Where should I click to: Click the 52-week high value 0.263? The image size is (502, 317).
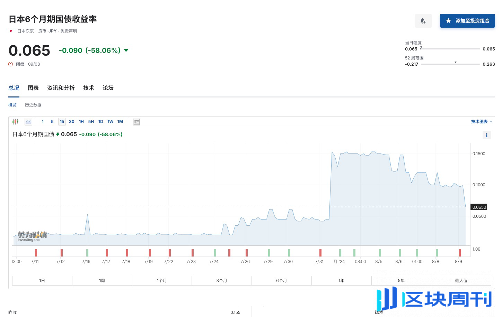tap(488, 64)
